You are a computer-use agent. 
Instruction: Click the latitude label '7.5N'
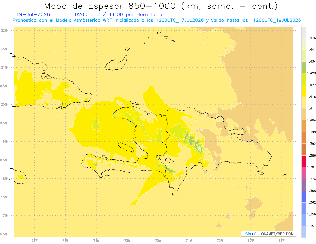pyautogui.click(x=4, y=197)
